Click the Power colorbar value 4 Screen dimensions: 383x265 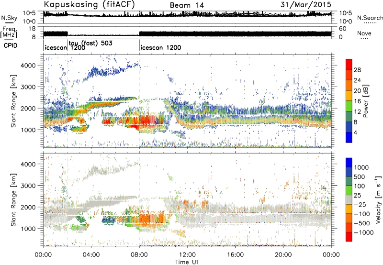(x=356, y=132)
